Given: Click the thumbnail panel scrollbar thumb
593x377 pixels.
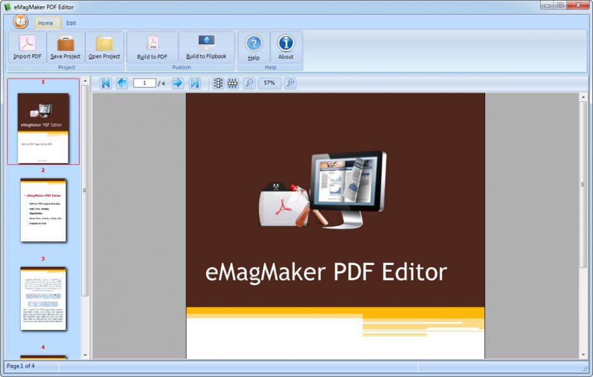Looking at the screenshot, I should [85, 191].
